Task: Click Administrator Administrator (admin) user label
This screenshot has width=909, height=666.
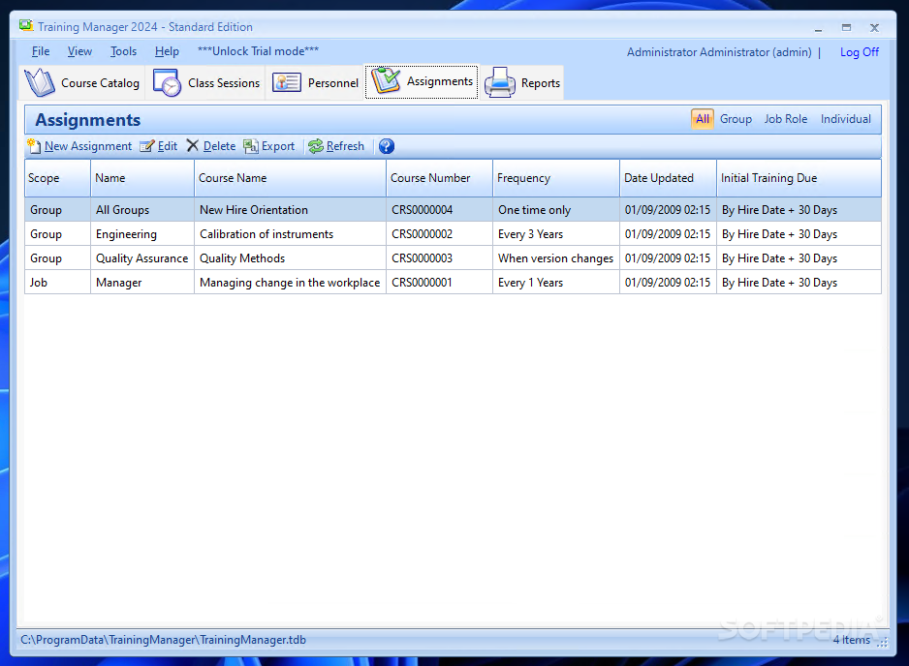Action: 719,52
